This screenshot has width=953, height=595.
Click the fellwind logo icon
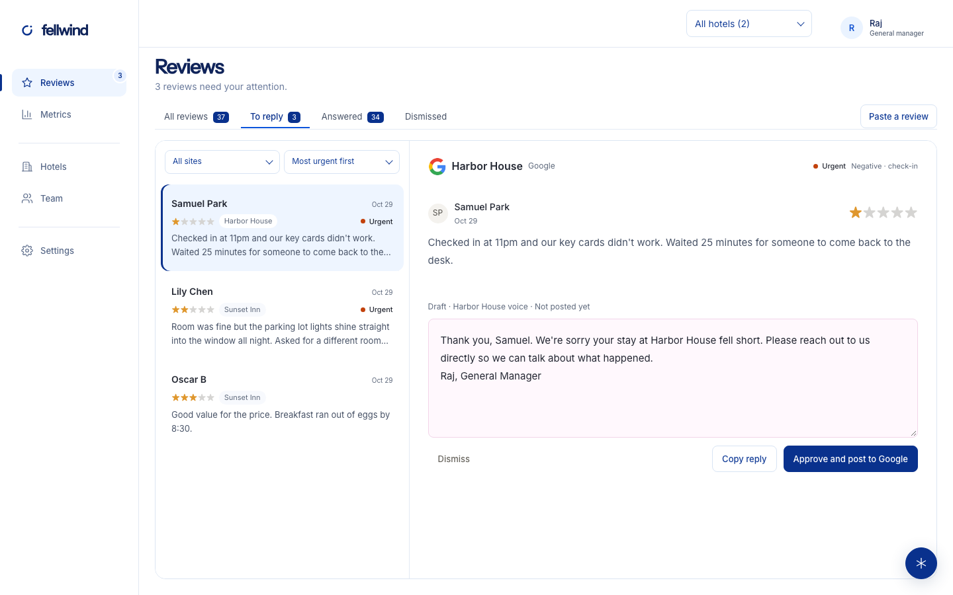(27, 30)
